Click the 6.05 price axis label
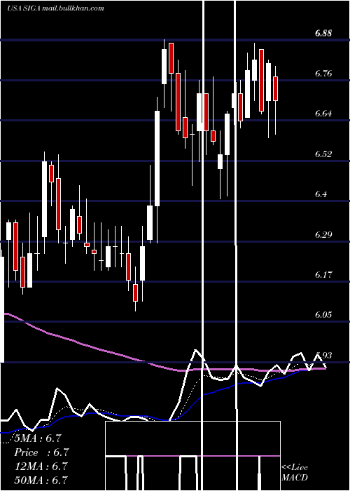This screenshot has width=350, height=491. coord(323,315)
